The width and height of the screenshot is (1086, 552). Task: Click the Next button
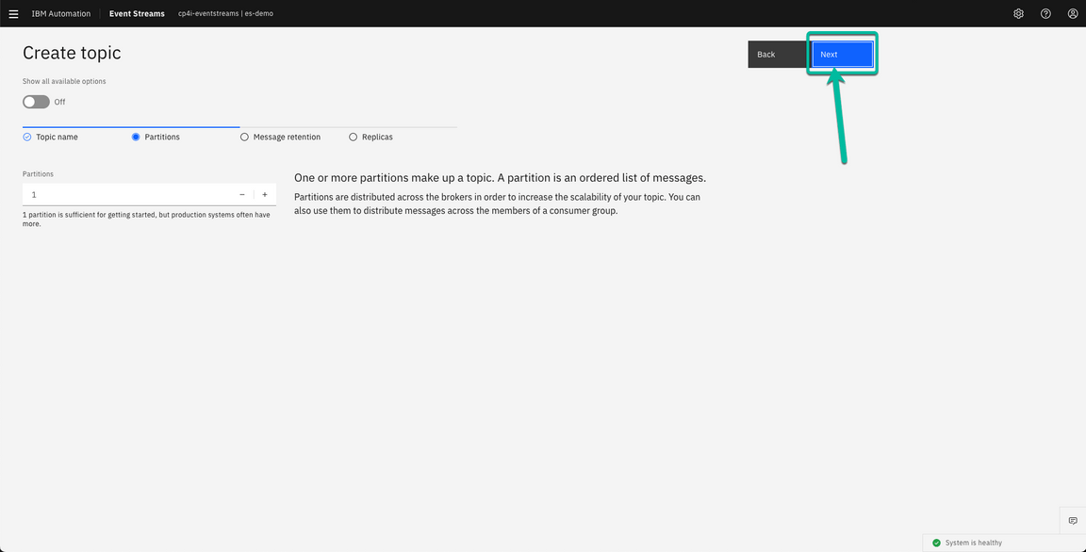842,54
